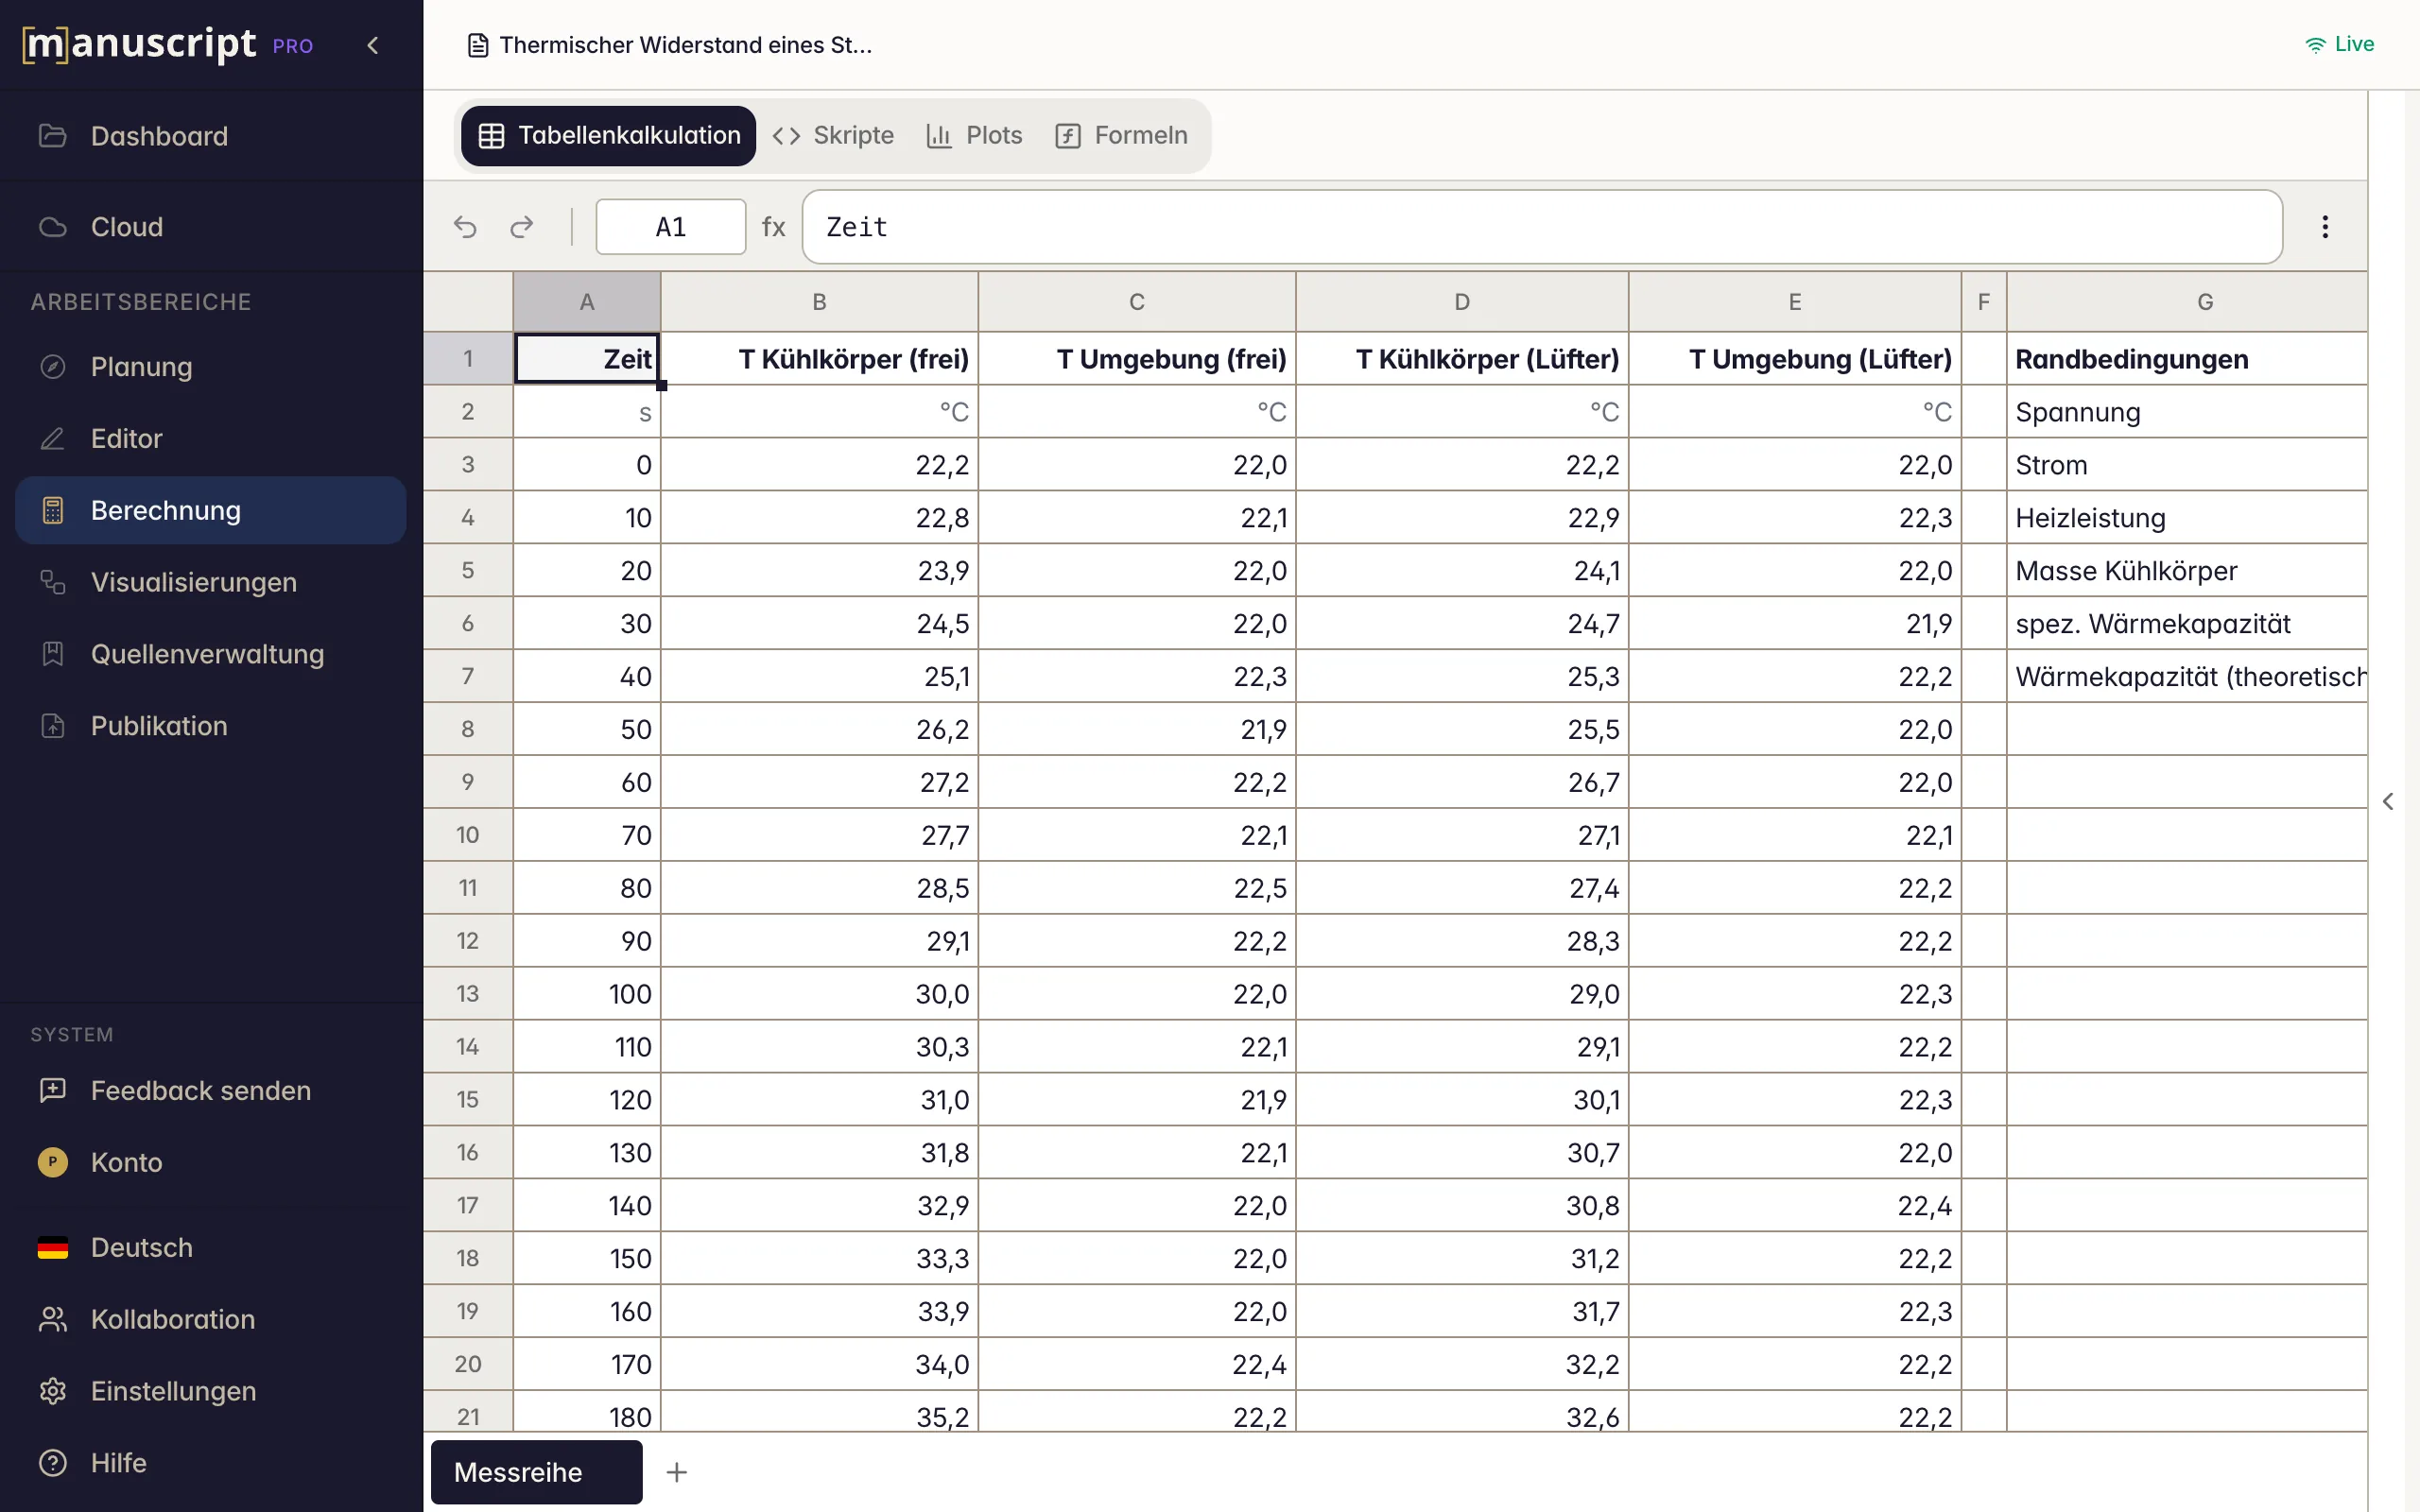Expand the right side panel chevron
This screenshot has width=2420, height=1512.
[x=2388, y=801]
